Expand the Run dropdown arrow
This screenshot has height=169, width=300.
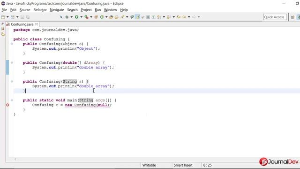(x=81, y=17)
